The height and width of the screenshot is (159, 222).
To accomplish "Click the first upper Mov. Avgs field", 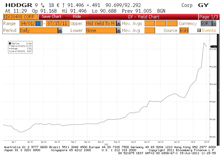I will click(149, 24).
